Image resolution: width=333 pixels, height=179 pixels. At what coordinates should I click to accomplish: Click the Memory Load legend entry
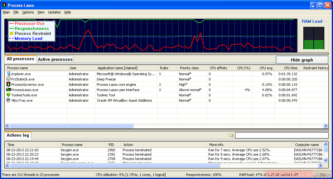click(26, 38)
